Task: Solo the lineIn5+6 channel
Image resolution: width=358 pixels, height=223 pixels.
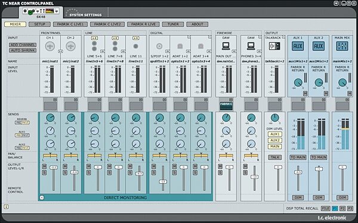Action: 88,172
